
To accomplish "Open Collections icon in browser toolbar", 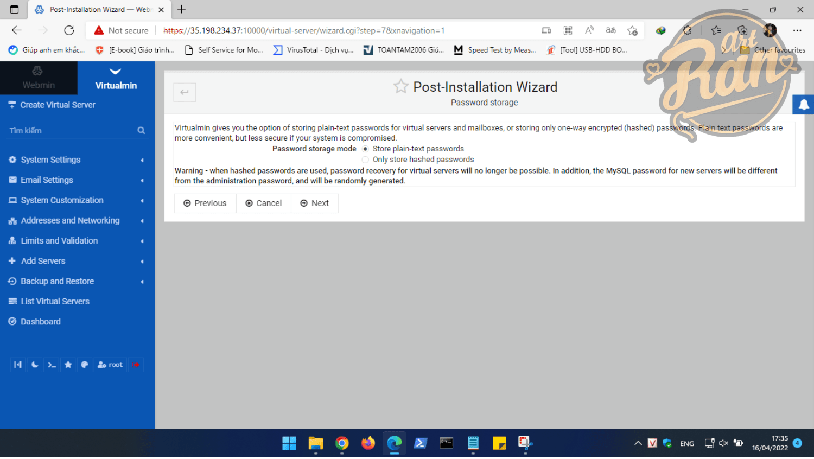I will [x=742, y=30].
